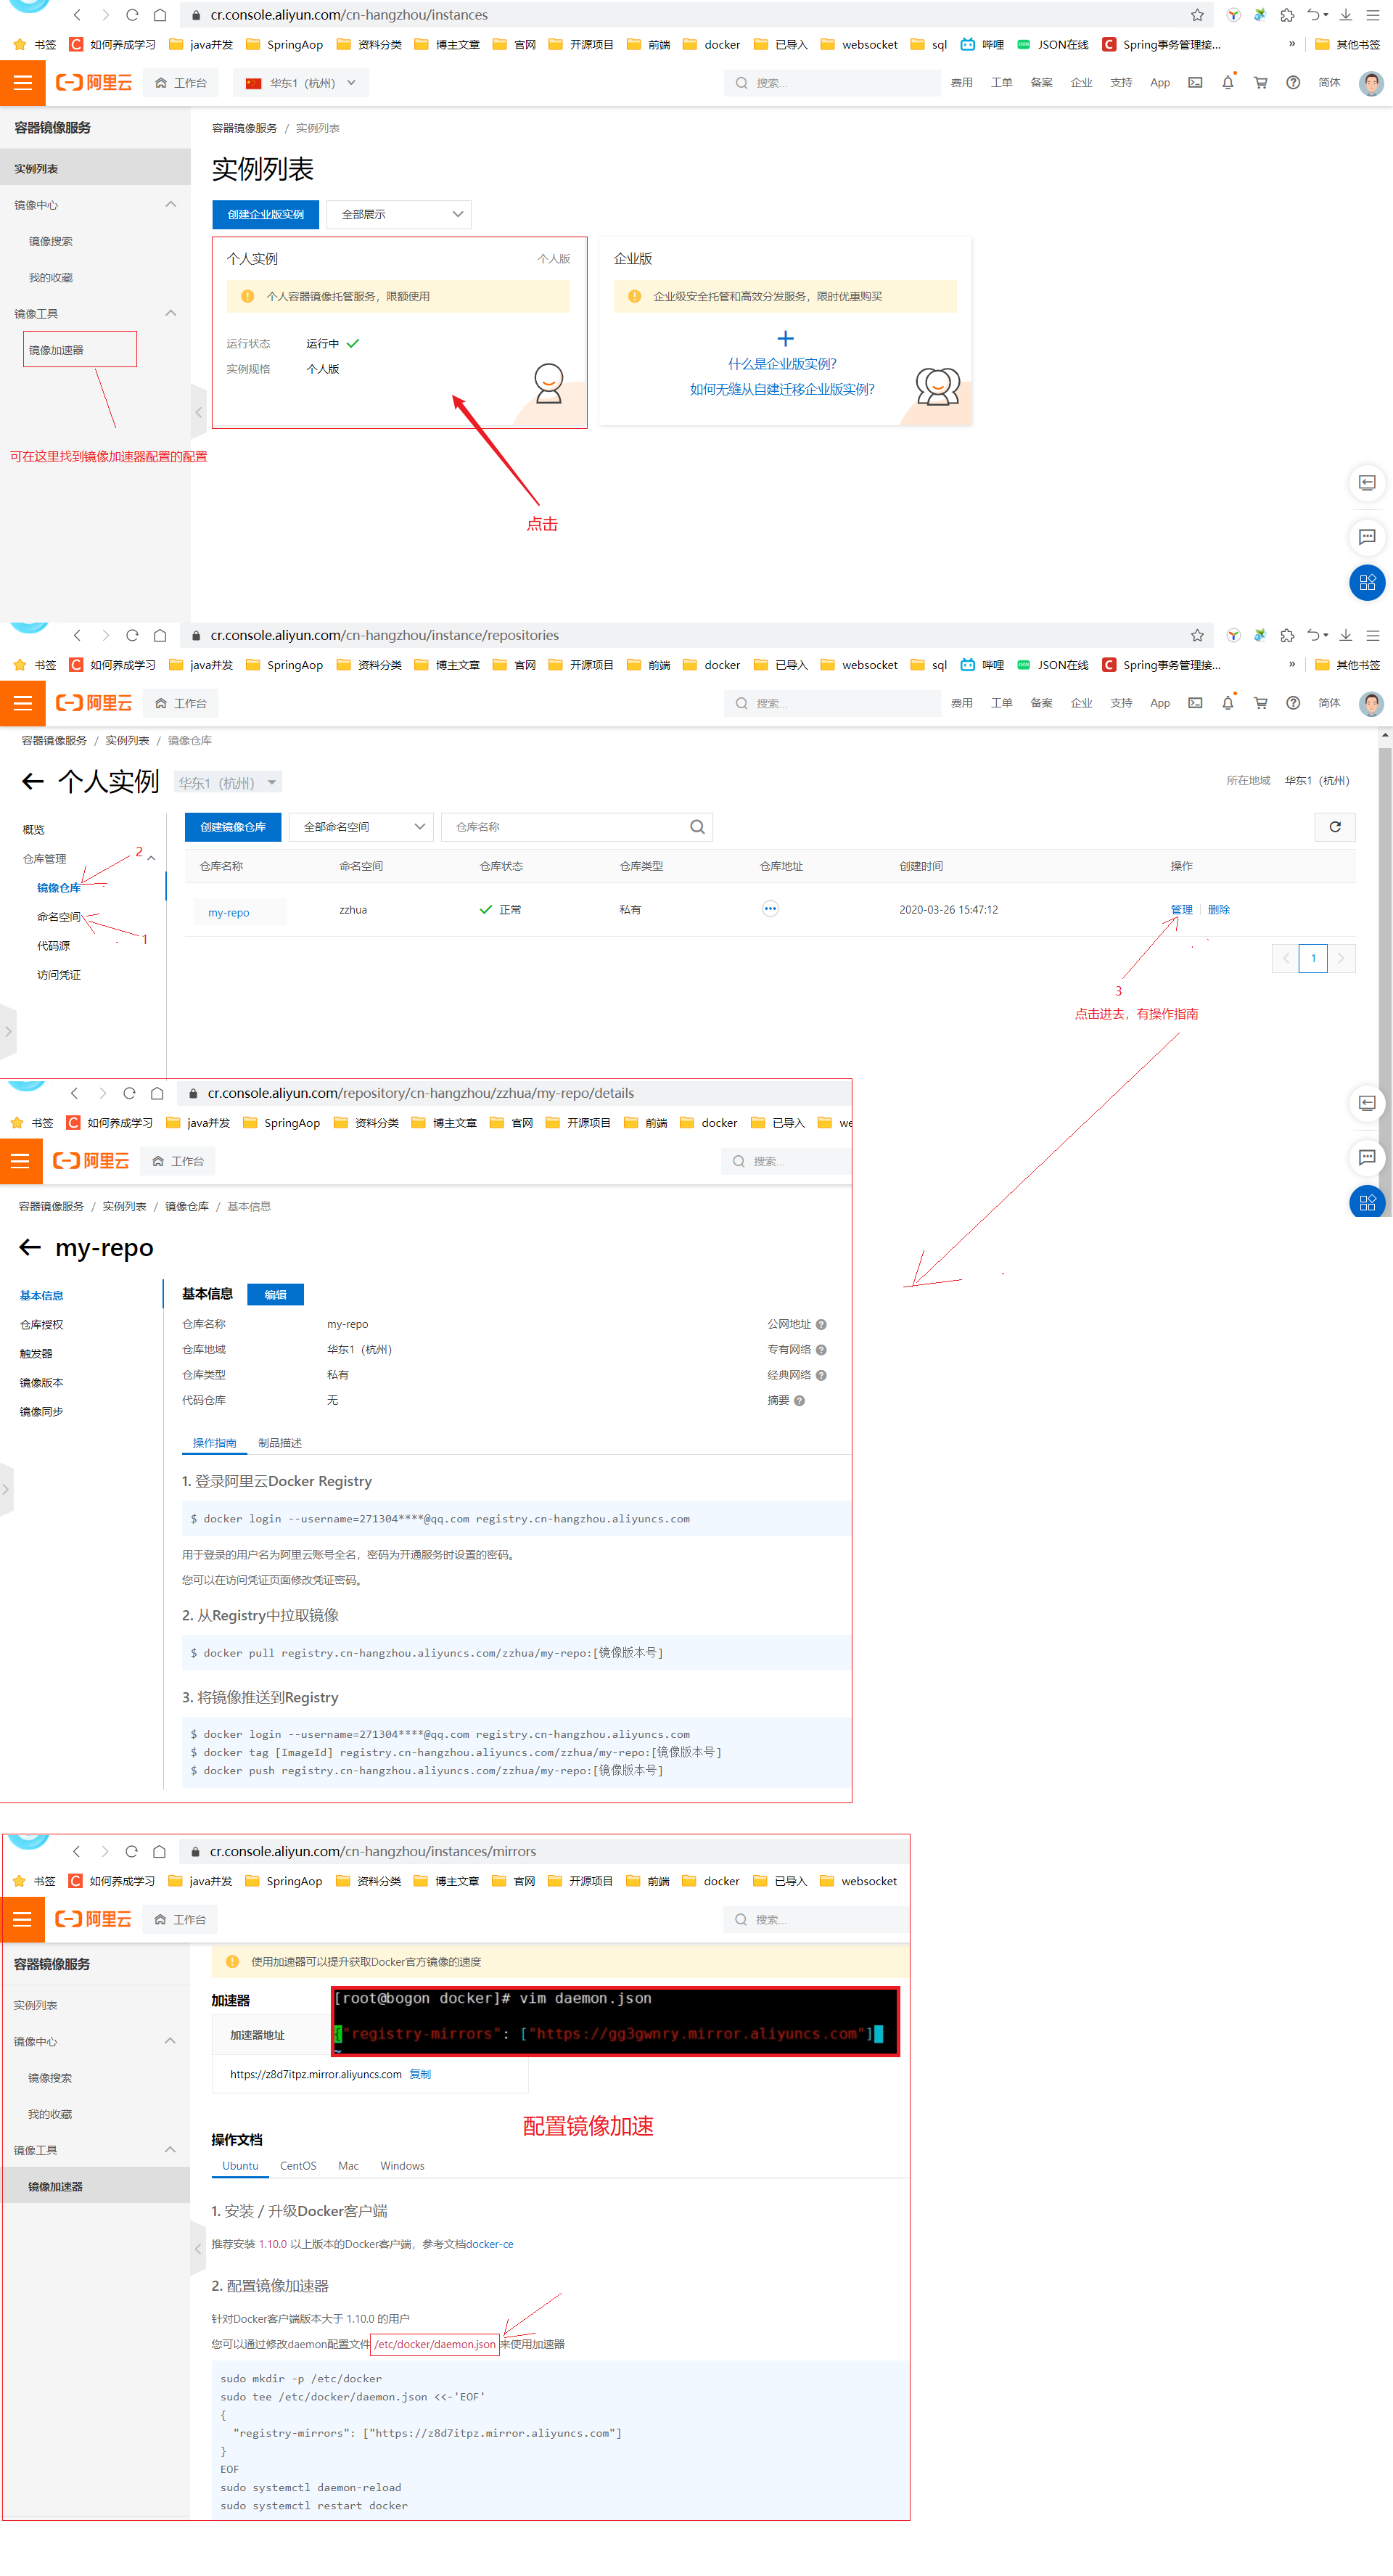Select page 1 in the repository pagination
This screenshot has height=2576, width=1393.
click(1313, 958)
